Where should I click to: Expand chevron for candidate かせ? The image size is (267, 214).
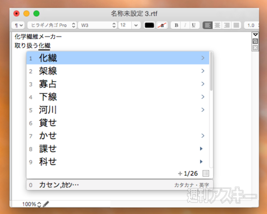click(203, 136)
